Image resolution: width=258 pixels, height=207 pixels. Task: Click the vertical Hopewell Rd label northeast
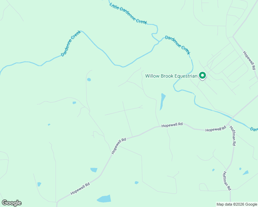249,60
